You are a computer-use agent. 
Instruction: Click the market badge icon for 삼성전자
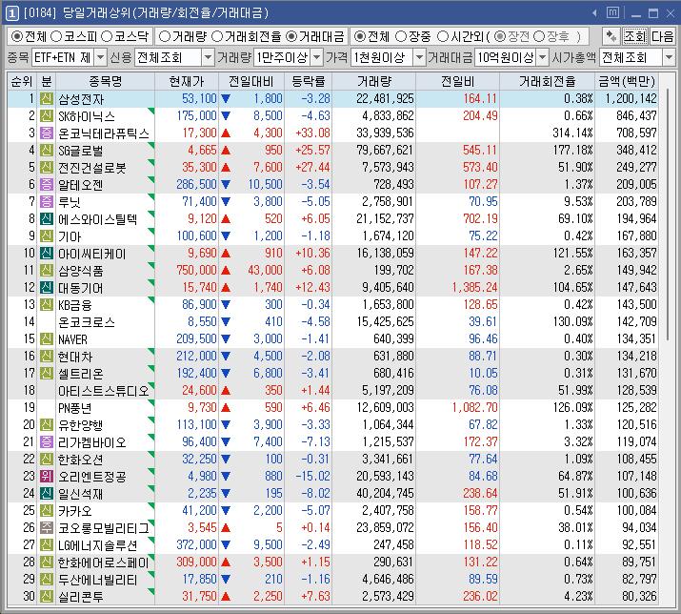[x=47, y=99]
